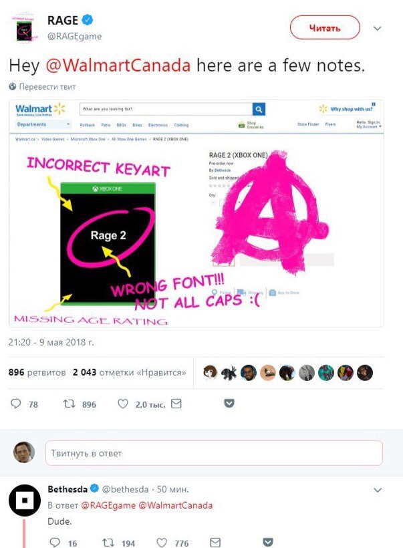Open the @WalmartCanada mention in tweet text
403x548 pixels.
[x=118, y=65]
